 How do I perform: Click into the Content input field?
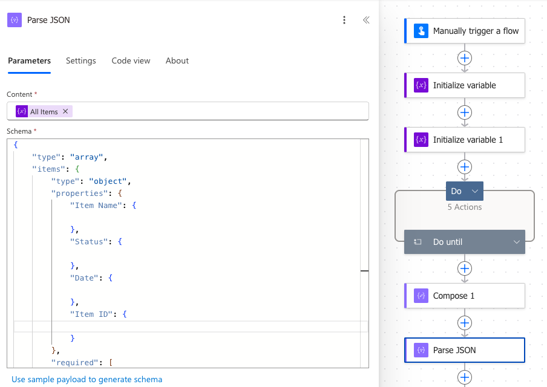tap(188, 111)
